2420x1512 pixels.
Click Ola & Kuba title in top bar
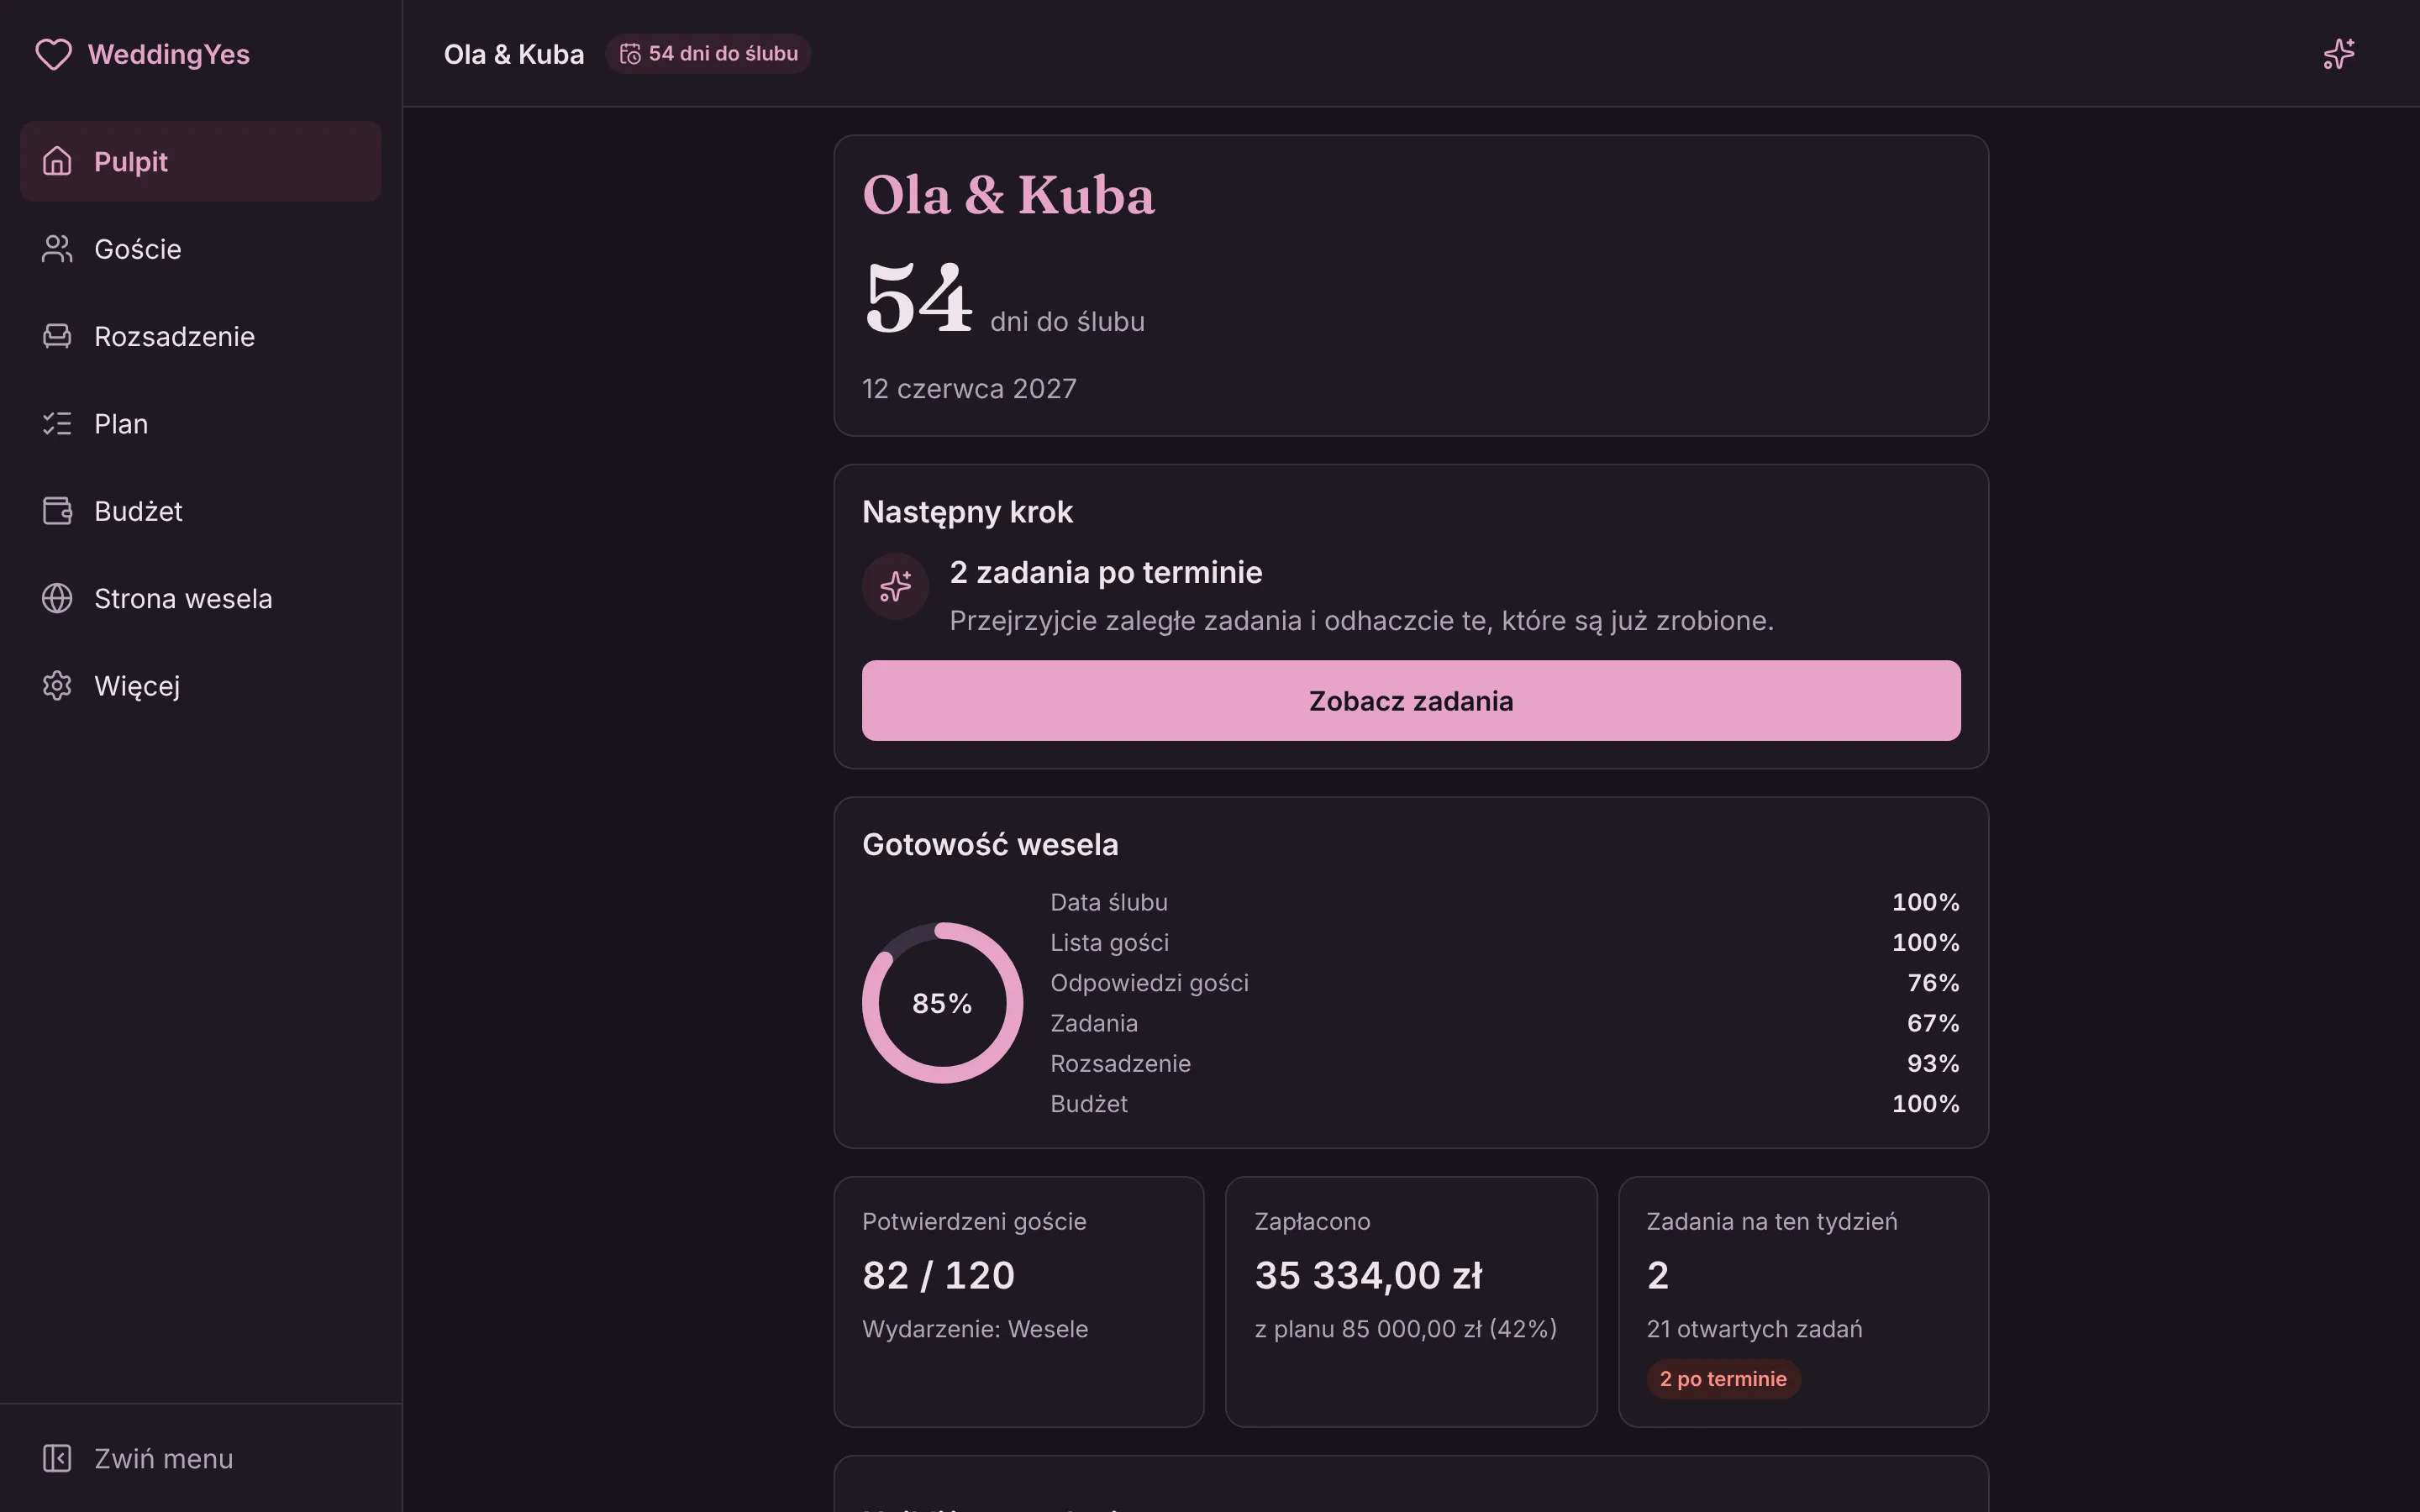[x=514, y=54]
